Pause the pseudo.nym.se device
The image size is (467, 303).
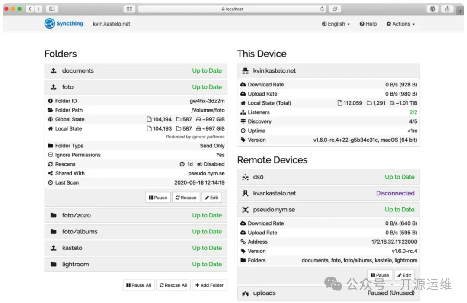pyautogui.click(x=380, y=275)
